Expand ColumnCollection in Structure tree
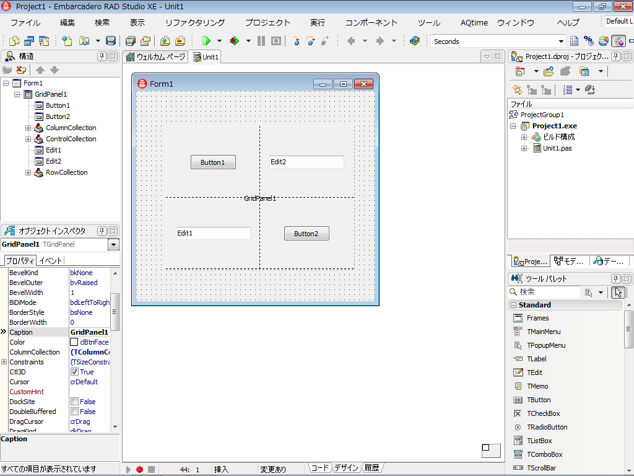634x476 pixels. (x=28, y=128)
